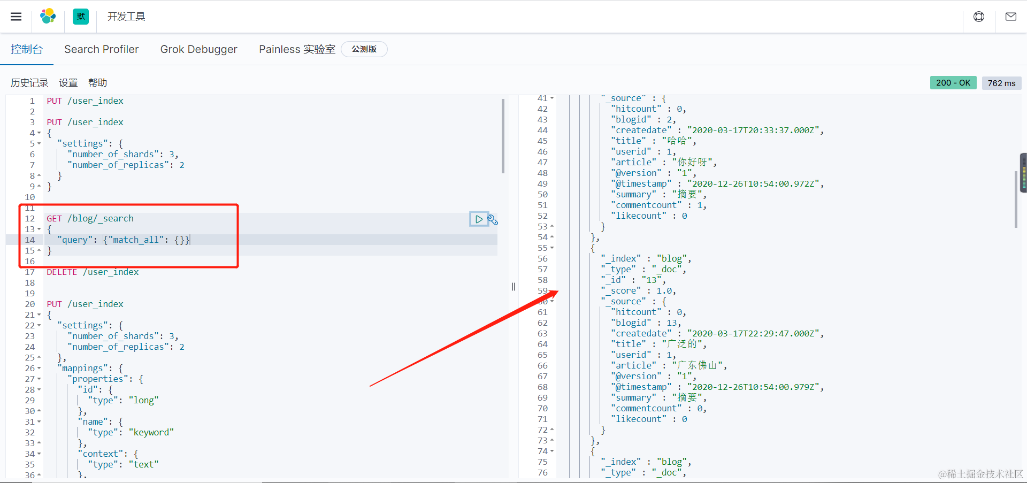Click the "_score" : 1.0 response line

pyautogui.click(x=639, y=290)
